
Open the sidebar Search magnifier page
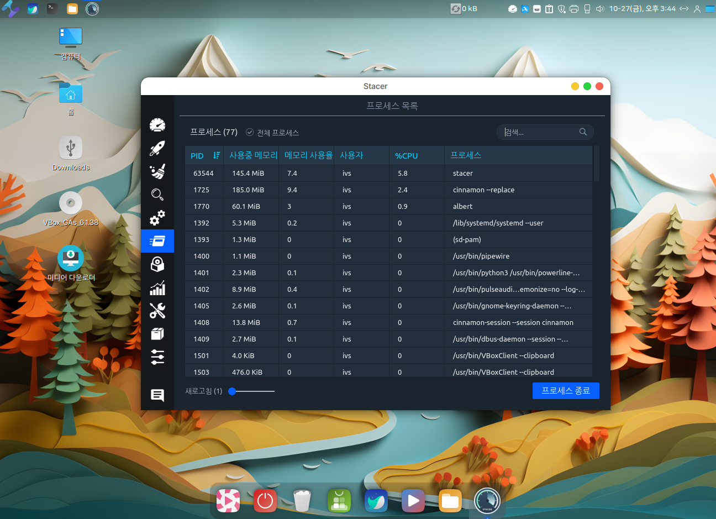coord(157,195)
